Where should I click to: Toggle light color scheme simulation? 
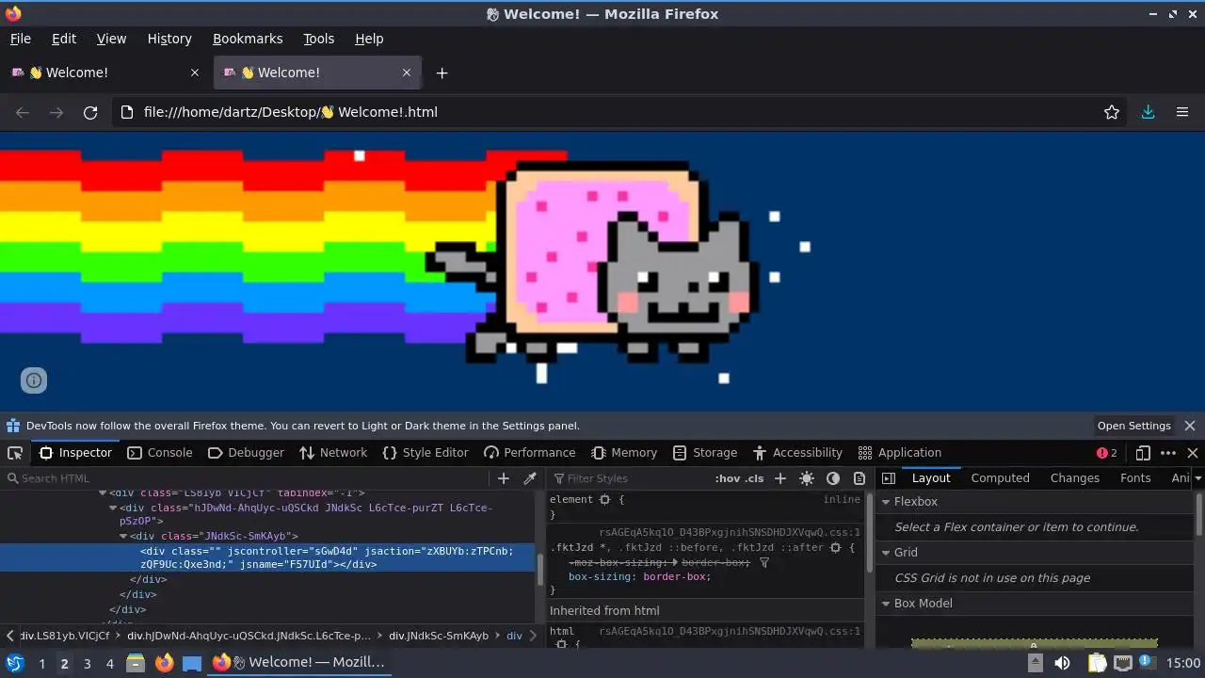[807, 478]
